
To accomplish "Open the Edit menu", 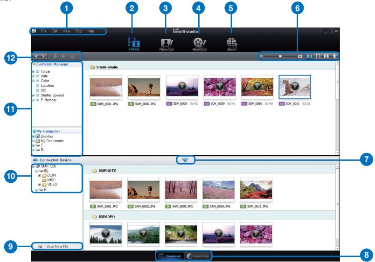I will [55, 31].
